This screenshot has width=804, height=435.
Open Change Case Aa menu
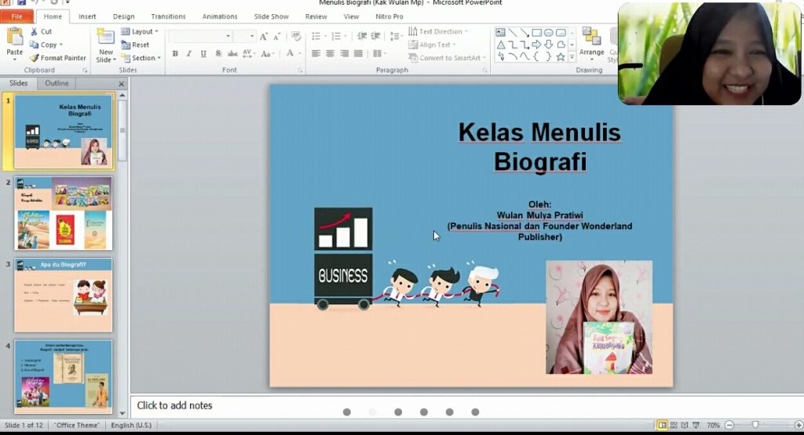click(267, 53)
